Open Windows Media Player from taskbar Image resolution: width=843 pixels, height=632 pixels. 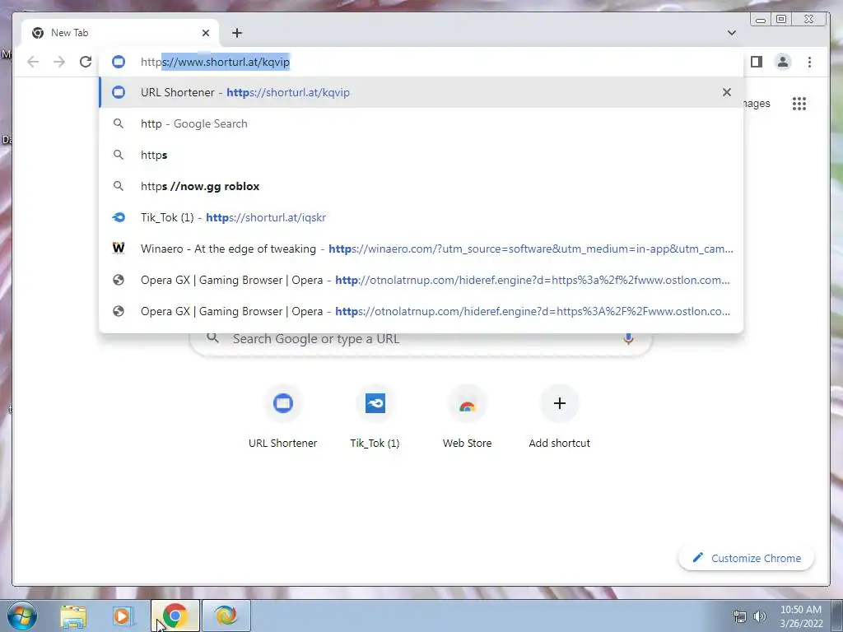tap(123, 616)
